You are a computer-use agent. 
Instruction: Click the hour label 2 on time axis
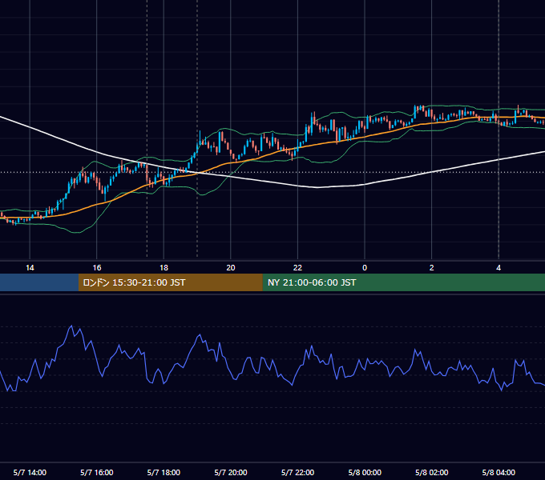coord(432,268)
